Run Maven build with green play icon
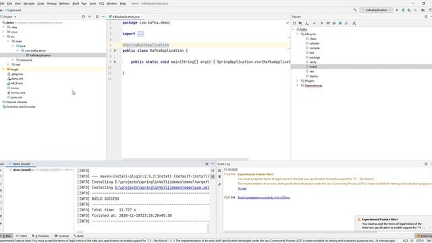432x243 pixels. coord(321,24)
